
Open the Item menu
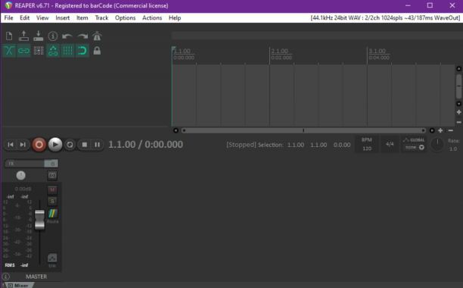pos(82,17)
